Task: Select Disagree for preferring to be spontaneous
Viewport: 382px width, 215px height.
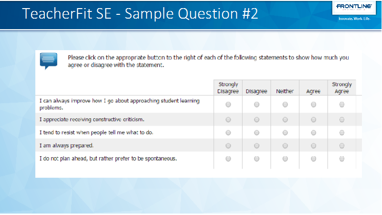Action: tap(256, 159)
